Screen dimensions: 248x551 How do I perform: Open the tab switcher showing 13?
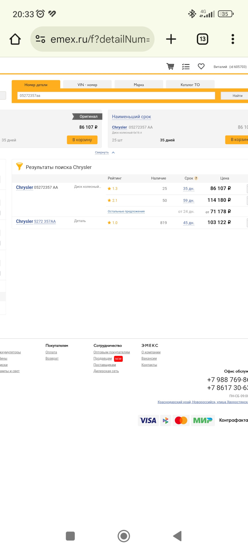(202, 39)
